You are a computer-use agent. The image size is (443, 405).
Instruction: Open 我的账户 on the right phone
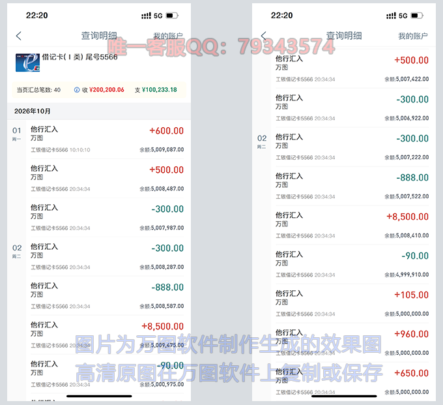tap(413, 37)
